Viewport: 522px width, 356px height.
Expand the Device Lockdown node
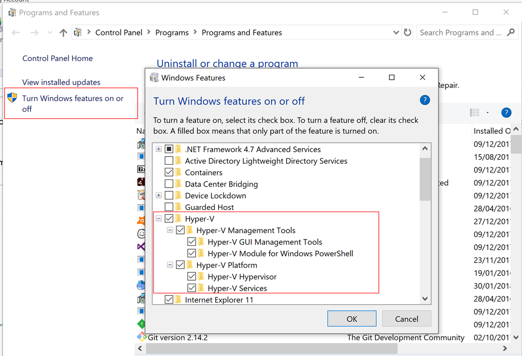point(159,195)
